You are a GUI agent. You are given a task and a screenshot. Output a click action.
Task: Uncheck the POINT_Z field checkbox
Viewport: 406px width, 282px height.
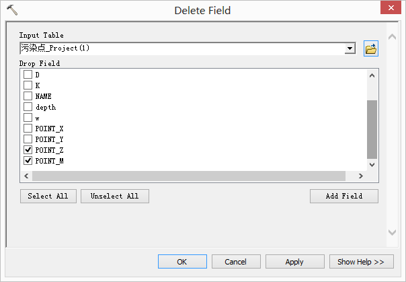pos(28,150)
